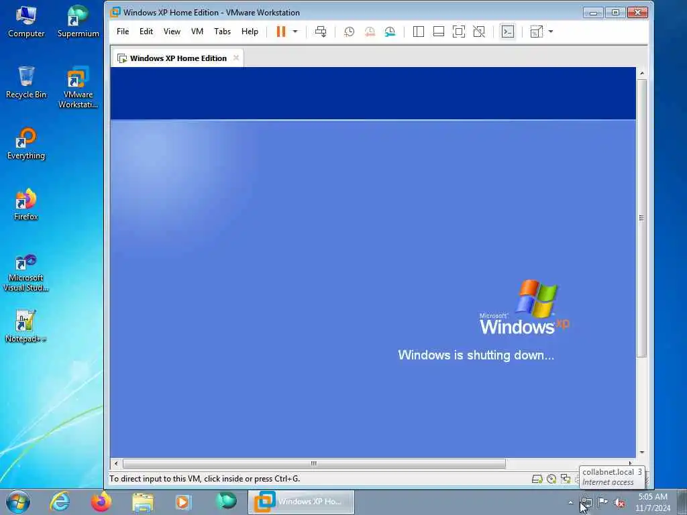Open the Computer desktop icon
This screenshot has height=515, width=687.
26,21
